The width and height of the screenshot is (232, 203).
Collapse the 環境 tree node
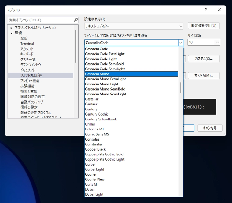[x=11, y=33]
